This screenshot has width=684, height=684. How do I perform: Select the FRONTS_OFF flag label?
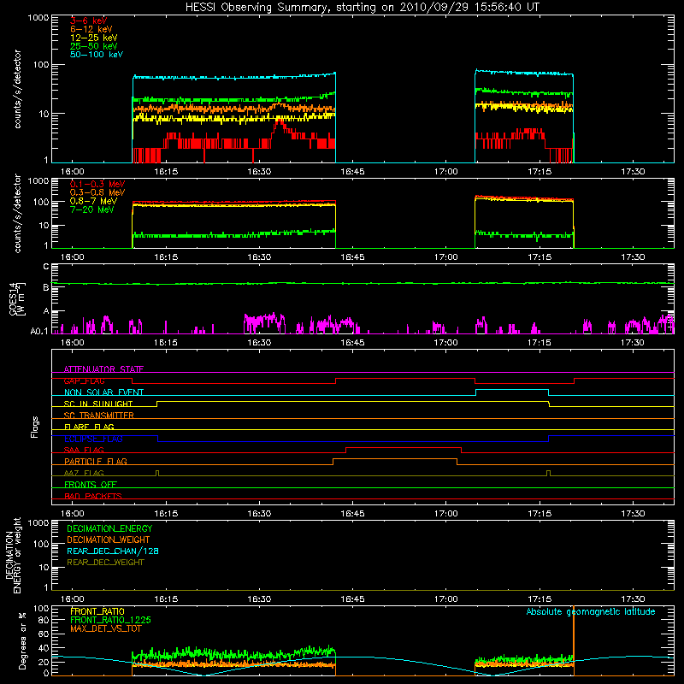(x=91, y=485)
